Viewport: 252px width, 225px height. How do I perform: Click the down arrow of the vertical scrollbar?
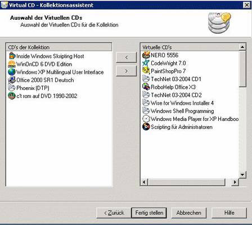click(x=242, y=174)
